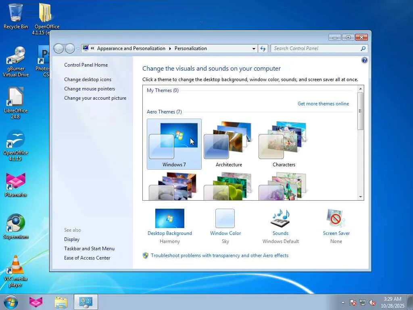Select the partly visible Landscapes theme thumbnail
413x310 pixels.
[173, 186]
